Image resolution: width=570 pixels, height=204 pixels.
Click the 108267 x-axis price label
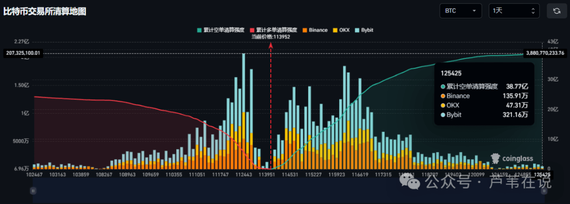pyautogui.click(x=104, y=174)
